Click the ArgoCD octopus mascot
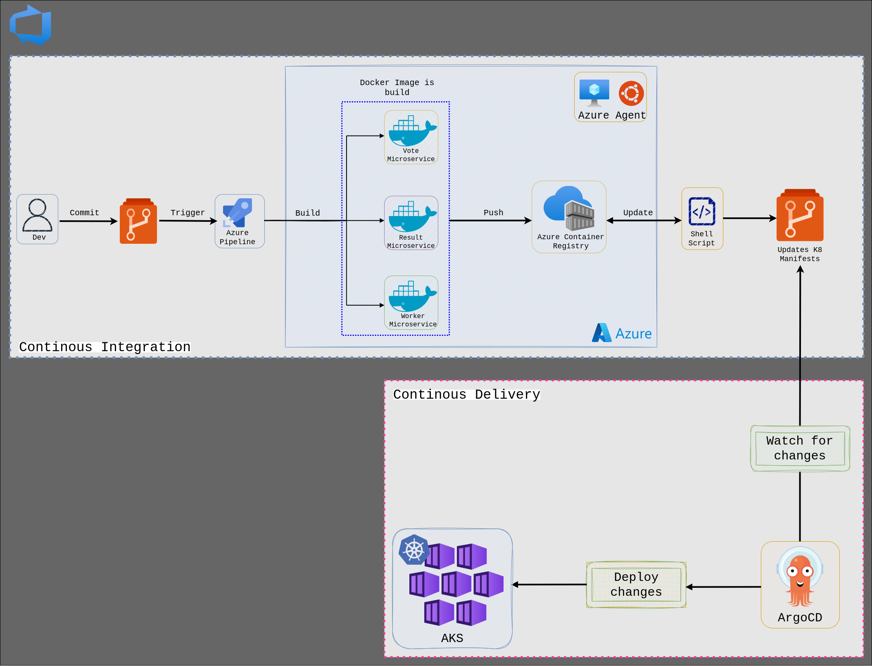 (x=800, y=578)
